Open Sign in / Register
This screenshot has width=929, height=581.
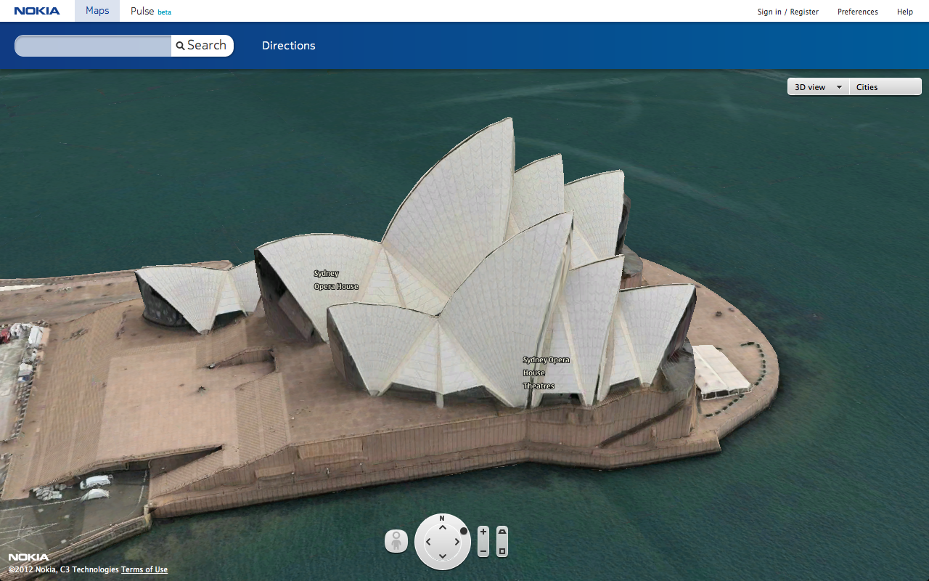point(788,12)
